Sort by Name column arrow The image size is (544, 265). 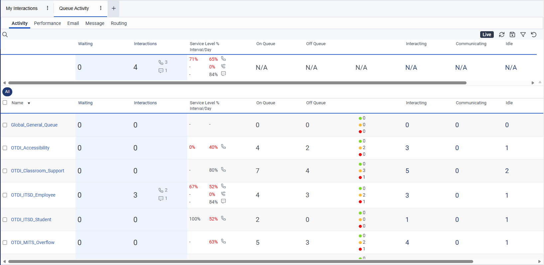[29, 103]
